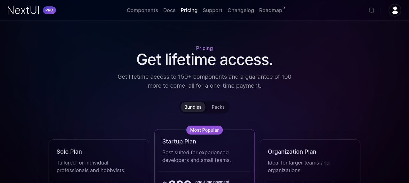Open the search icon in the header
Viewport: 409px width, 183px height.
point(372,10)
